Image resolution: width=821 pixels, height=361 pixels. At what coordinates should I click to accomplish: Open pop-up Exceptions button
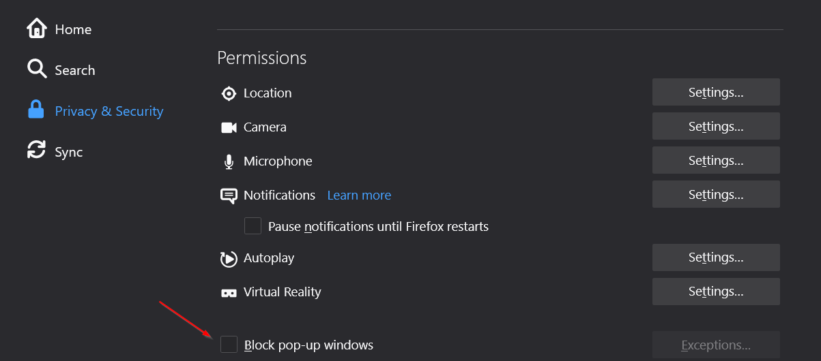click(x=716, y=345)
